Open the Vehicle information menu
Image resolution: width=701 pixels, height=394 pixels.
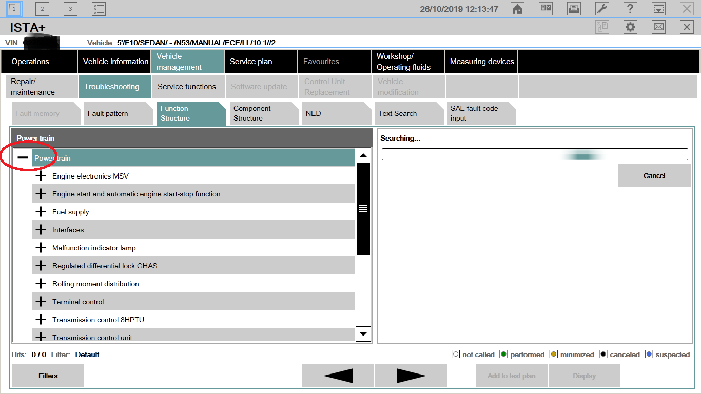click(x=115, y=62)
